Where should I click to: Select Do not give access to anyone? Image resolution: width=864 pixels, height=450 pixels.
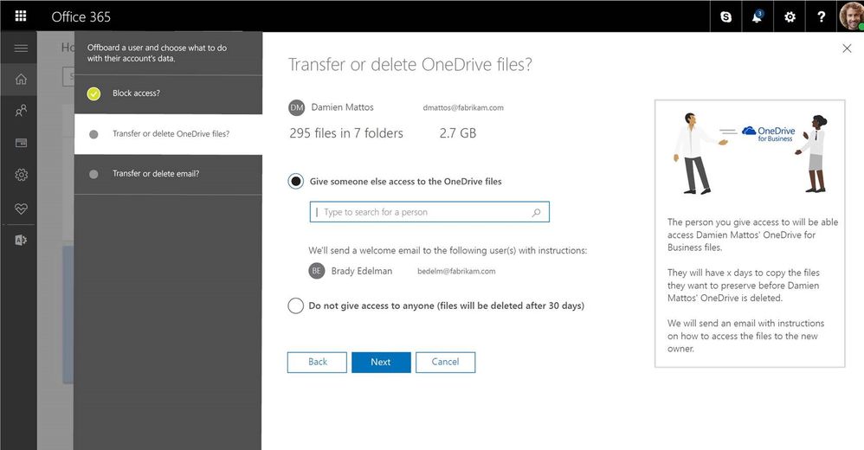295,305
